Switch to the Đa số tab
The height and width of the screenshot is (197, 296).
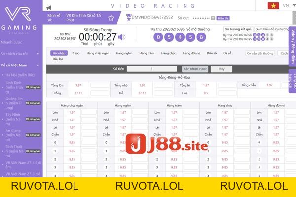(x=227, y=53)
